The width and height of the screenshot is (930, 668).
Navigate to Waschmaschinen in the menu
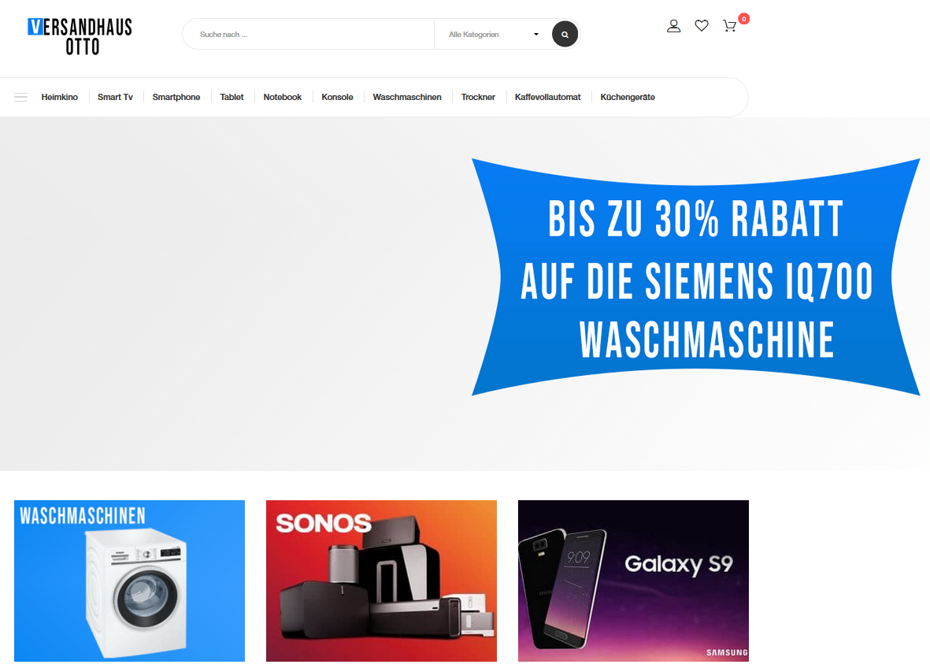coord(407,98)
